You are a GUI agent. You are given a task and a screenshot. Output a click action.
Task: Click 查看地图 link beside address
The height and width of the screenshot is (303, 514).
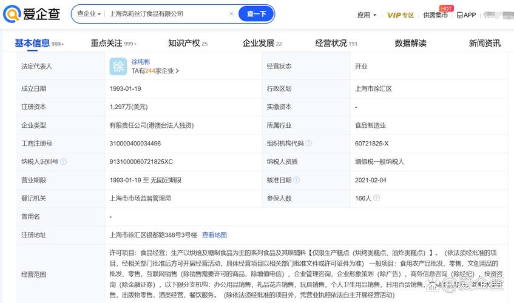coord(214,235)
